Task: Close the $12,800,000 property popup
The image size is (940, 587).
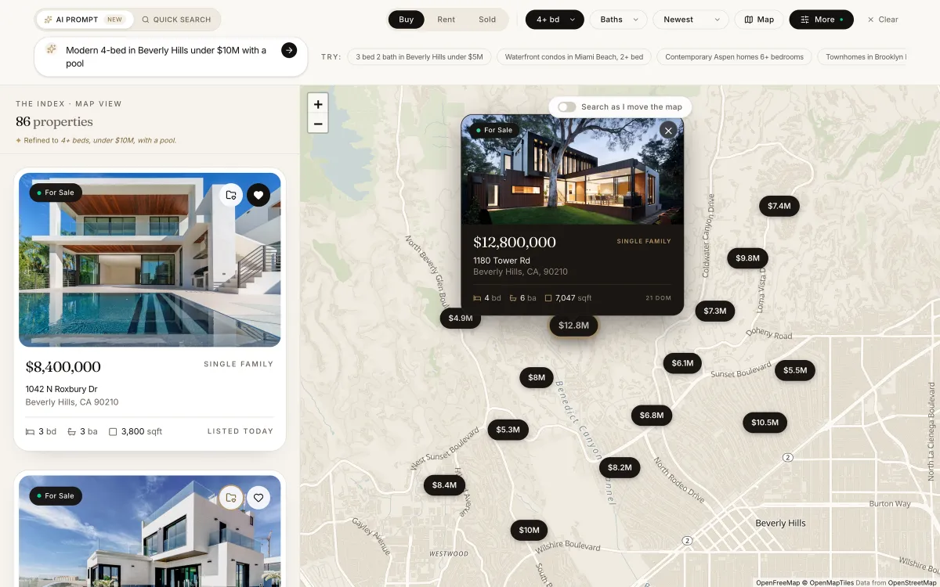Action: tap(668, 131)
